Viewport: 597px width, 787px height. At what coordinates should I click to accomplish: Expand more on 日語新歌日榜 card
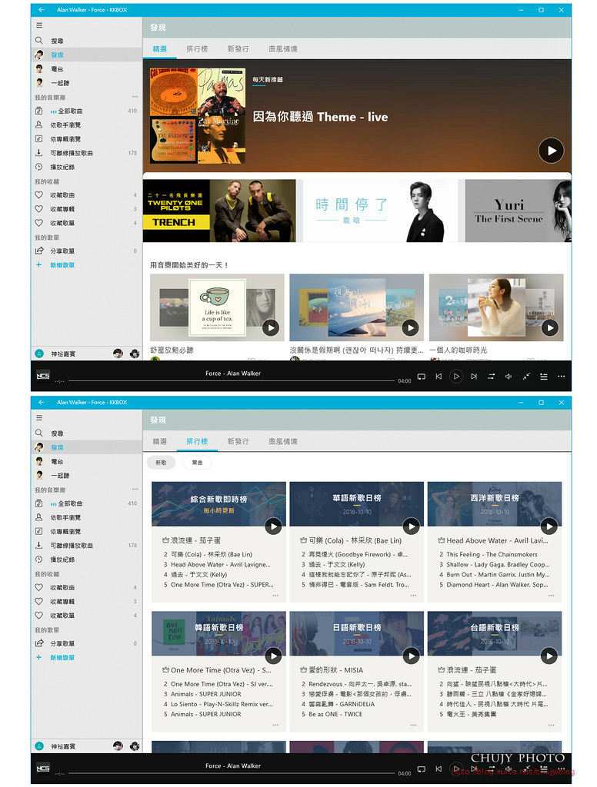(x=413, y=725)
